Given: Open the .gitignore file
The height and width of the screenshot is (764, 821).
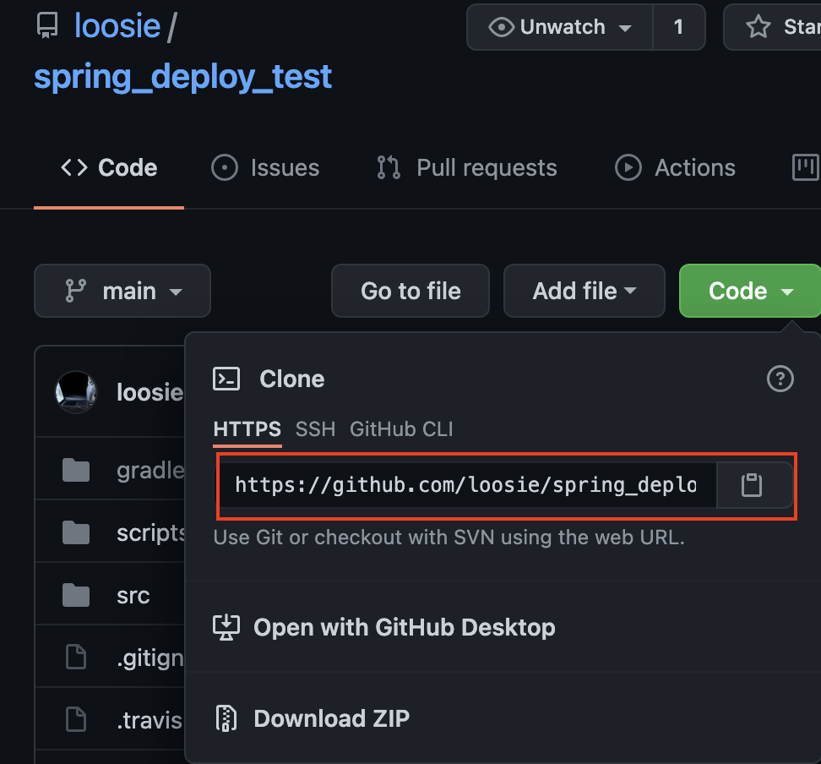Looking at the screenshot, I should 150,658.
